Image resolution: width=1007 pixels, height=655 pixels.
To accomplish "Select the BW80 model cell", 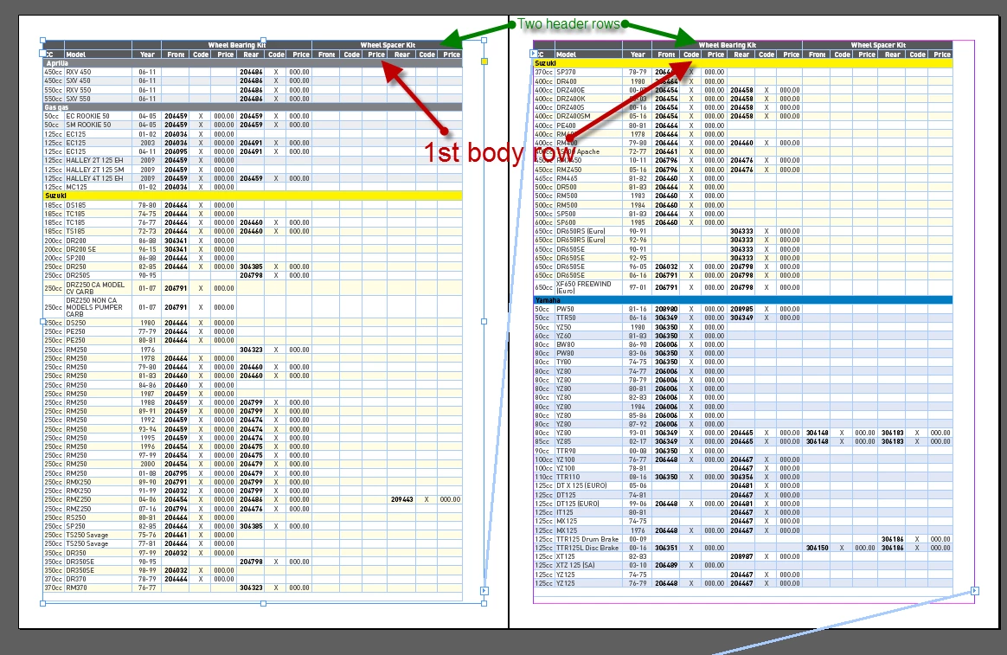I will click(589, 344).
